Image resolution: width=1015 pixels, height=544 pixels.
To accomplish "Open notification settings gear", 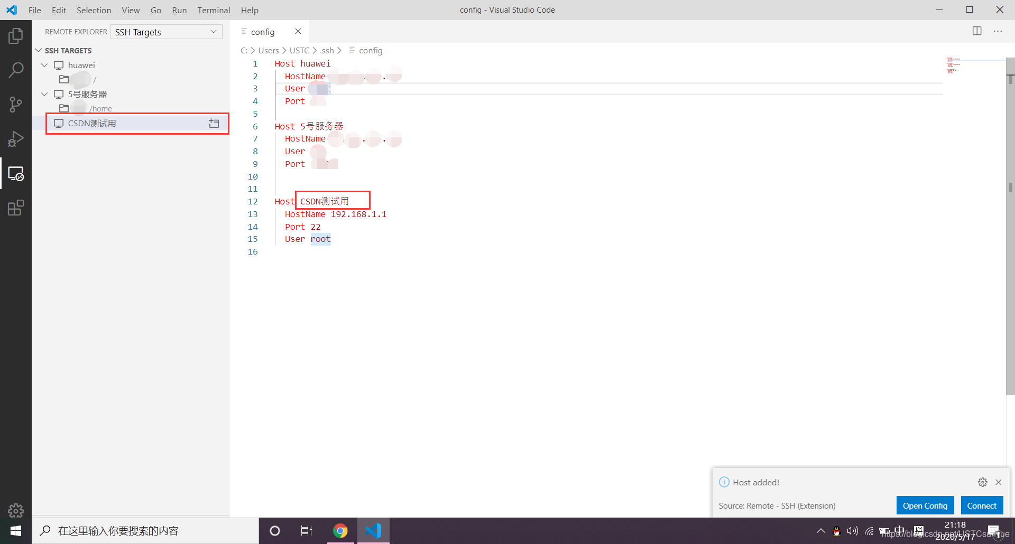I will pos(982,482).
